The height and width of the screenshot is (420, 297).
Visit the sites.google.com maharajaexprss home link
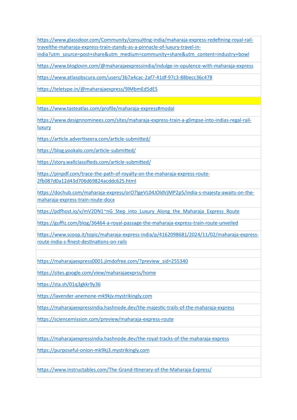click(x=96, y=273)
